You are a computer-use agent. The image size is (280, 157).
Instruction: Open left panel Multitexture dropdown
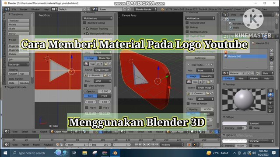click(x=98, y=18)
